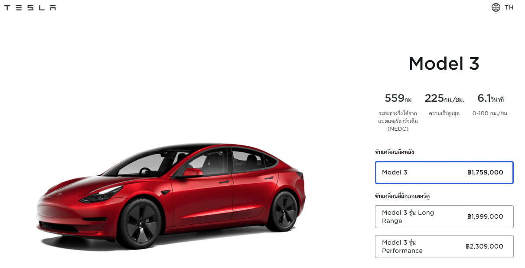Viewport: 525px width, 268px height.
Task: Click the TH region label
Action: coord(509,7)
